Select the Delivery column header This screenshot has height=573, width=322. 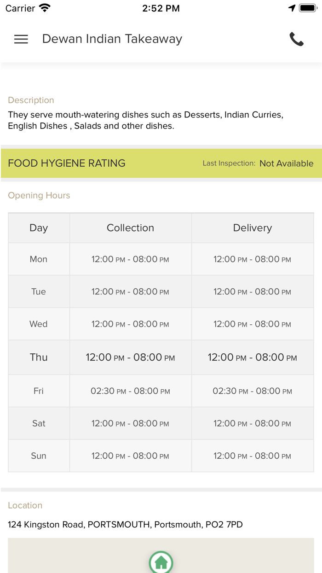click(x=252, y=228)
